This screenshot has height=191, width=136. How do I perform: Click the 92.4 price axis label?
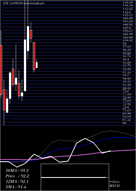(126, 59)
